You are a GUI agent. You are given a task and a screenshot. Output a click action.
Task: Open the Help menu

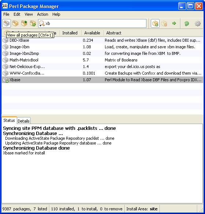click(x=56, y=14)
